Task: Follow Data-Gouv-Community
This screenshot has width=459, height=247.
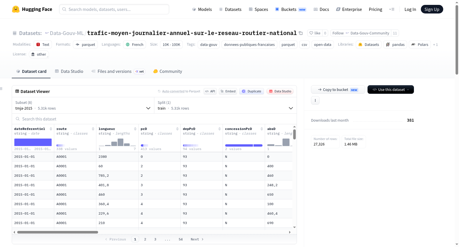Action: (361, 33)
